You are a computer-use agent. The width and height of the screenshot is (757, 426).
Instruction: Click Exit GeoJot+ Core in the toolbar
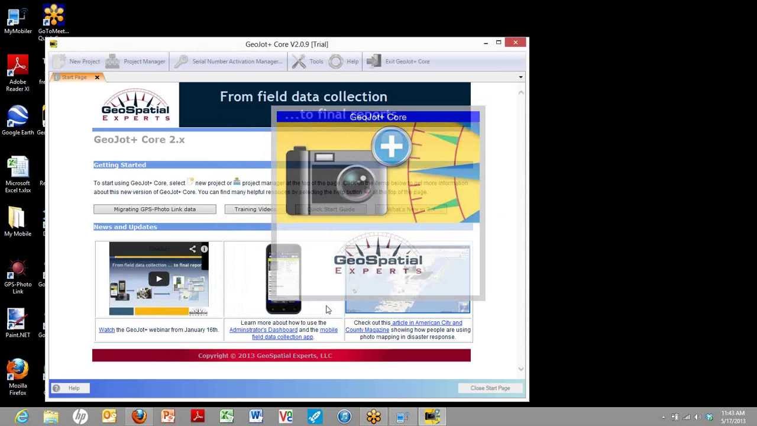[x=398, y=62]
